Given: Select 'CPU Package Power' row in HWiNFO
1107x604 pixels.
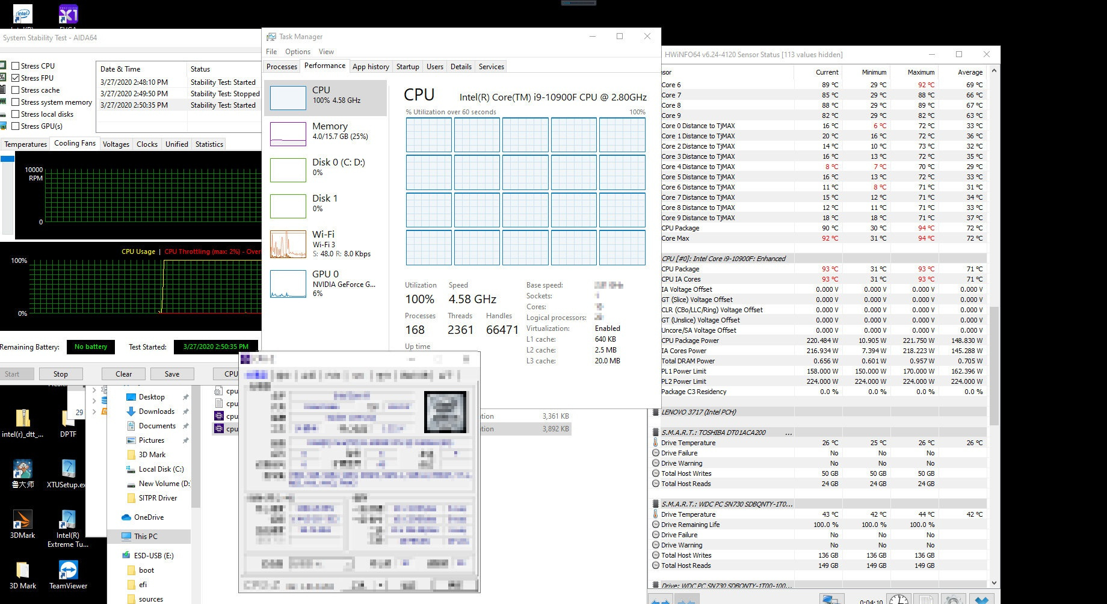Looking at the screenshot, I should click(x=822, y=341).
